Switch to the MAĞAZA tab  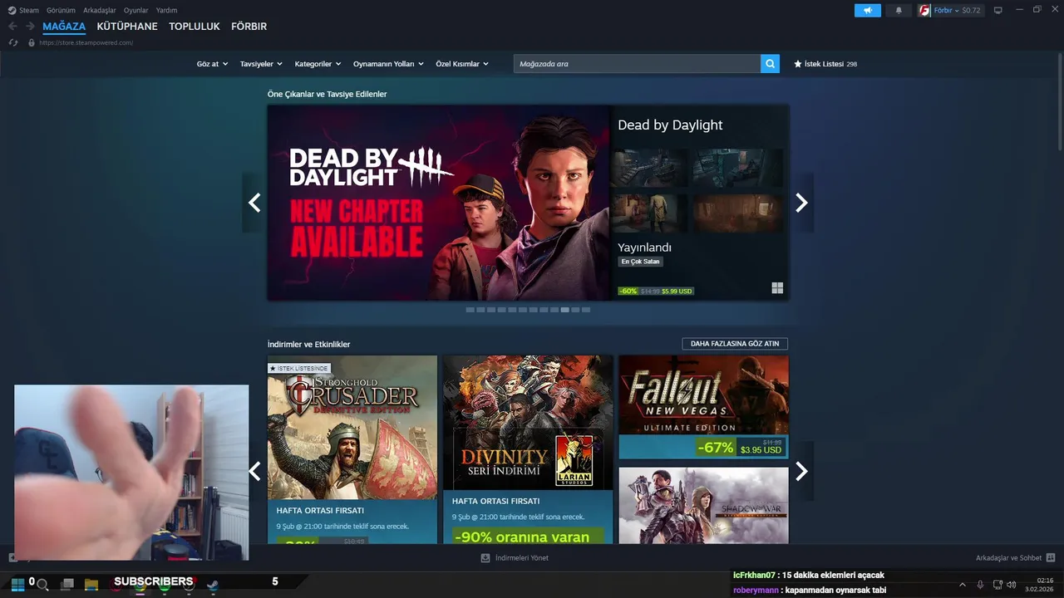[64, 27]
